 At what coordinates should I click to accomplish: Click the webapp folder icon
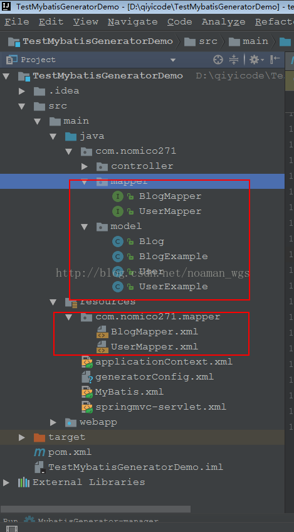point(71,422)
